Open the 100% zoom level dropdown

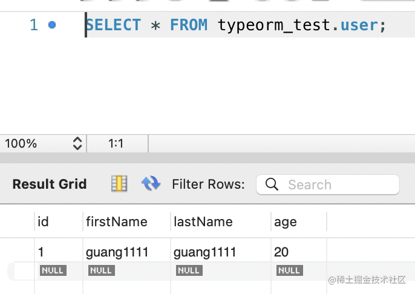42,143
